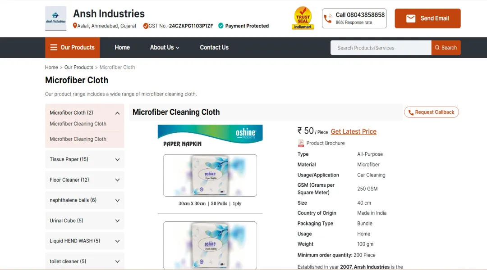Click the Get Latest Price link

tap(354, 131)
